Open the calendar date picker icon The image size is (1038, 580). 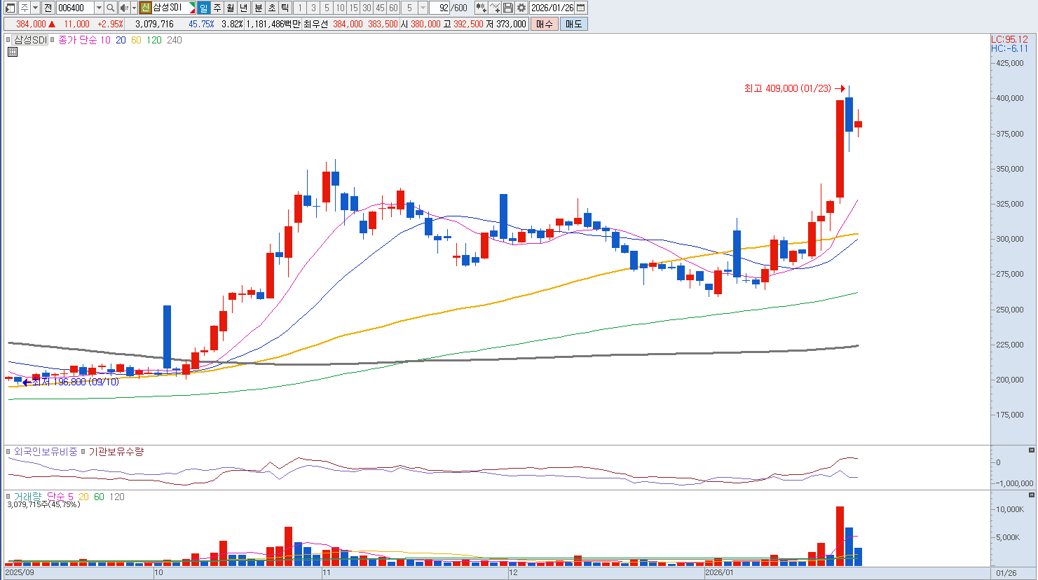click(x=581, y=8)
